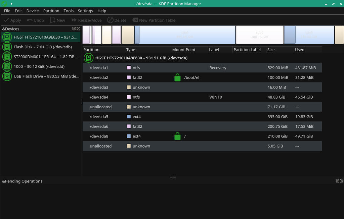Click the New partition toolbar button
The image size is (344, 219).
coord(57,20)
